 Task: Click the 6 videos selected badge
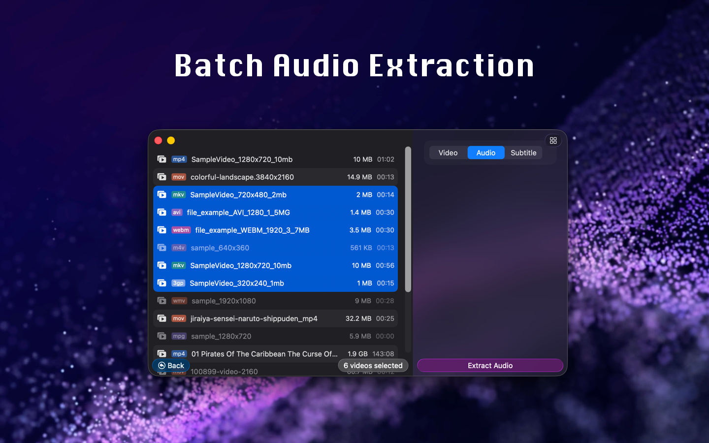[373, 365]
